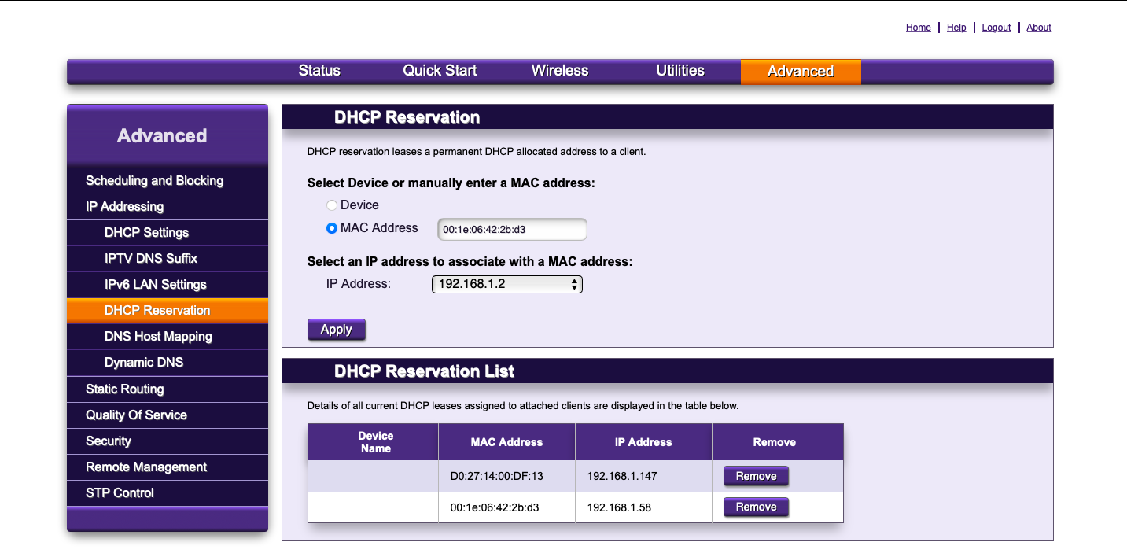Switch to the Status tab
1127x557 pixels.
click(319, 71)
